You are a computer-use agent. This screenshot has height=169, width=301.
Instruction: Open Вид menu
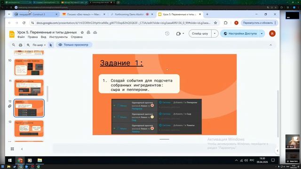43,37
